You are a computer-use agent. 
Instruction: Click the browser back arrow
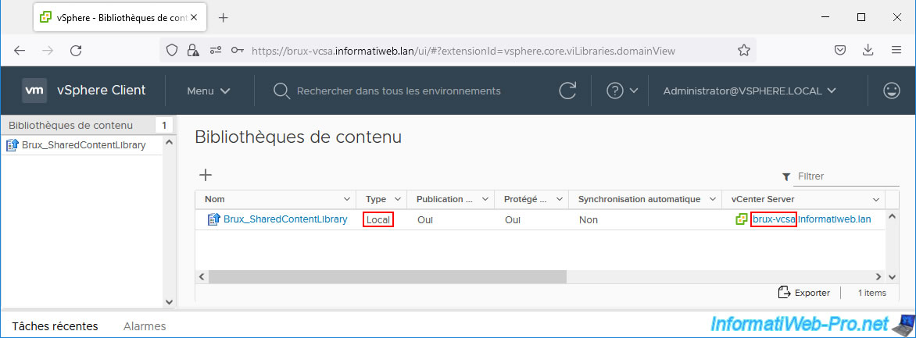click(x=20, y=51)
